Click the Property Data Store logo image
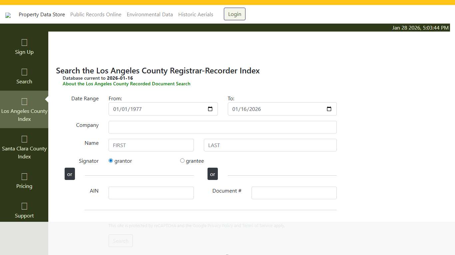 point(8,15)
